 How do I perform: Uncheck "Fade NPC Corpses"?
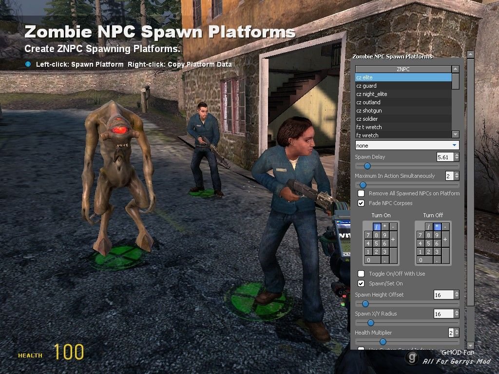[x=361, y=204]
